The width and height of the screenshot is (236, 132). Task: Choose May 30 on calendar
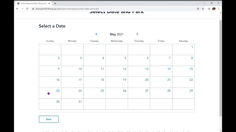(50, 104)
